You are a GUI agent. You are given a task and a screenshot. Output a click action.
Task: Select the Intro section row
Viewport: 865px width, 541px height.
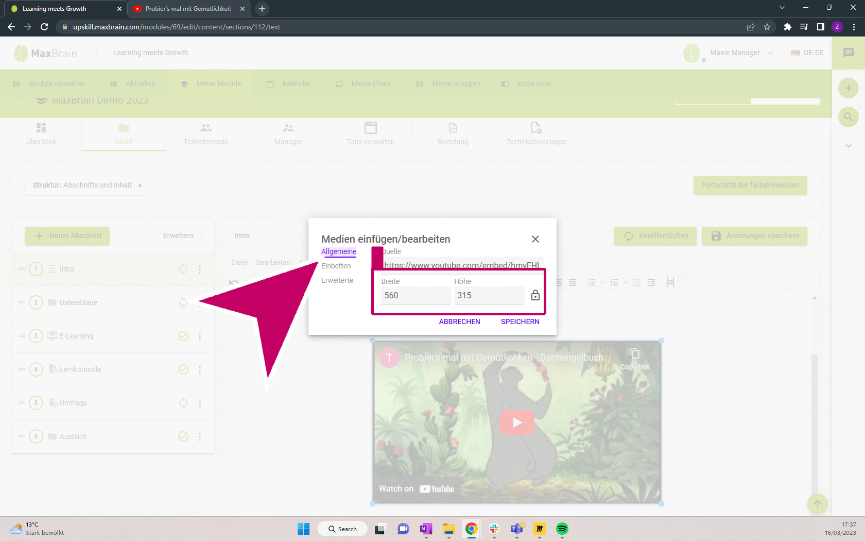point(113,269)
